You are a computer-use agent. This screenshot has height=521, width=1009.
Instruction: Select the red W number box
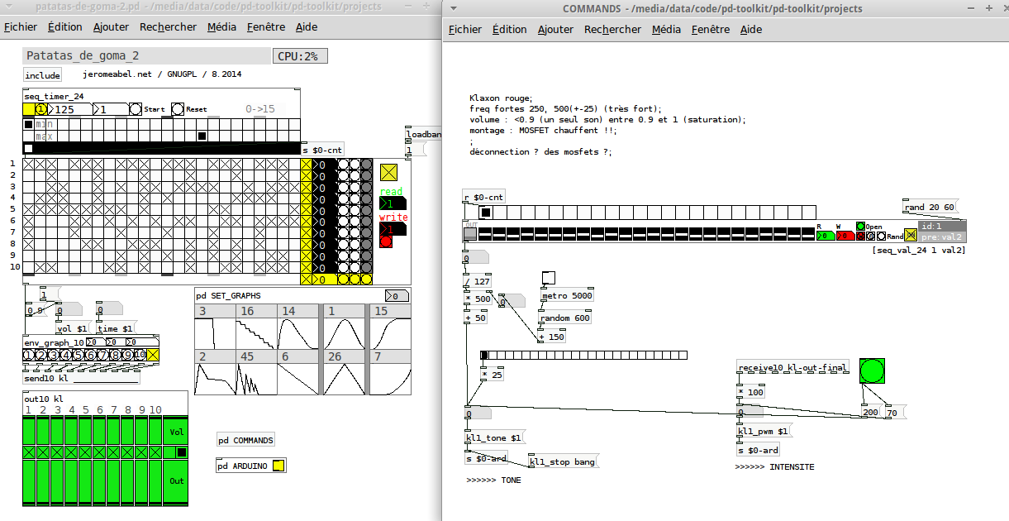click(x=845, y=236)
